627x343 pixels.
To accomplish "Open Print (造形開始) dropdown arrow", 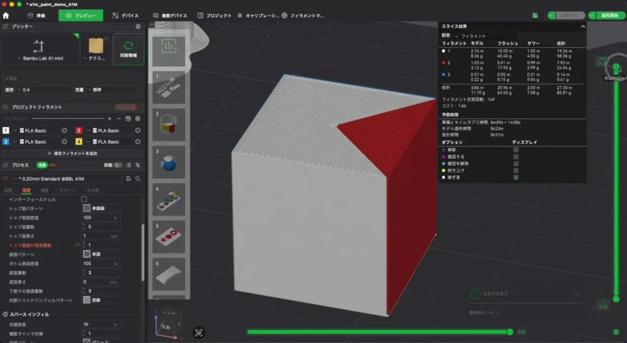I will (592, 15).
